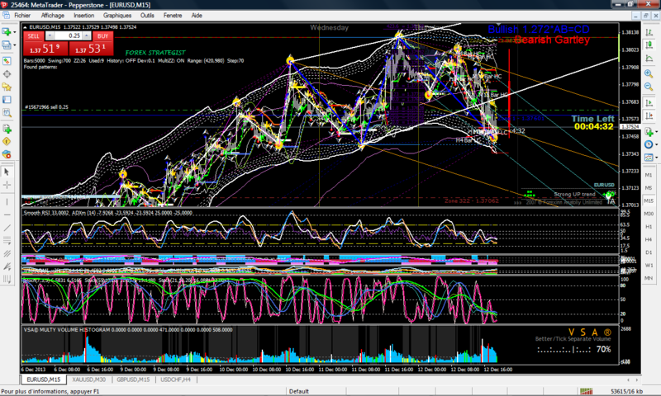661x396 pixels.
Task: Click Default profile in status bar
Action: pos(299,391)
